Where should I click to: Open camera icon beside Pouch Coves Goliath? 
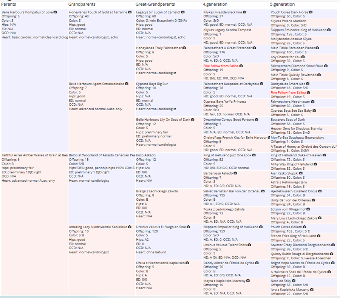click(304, 227)
